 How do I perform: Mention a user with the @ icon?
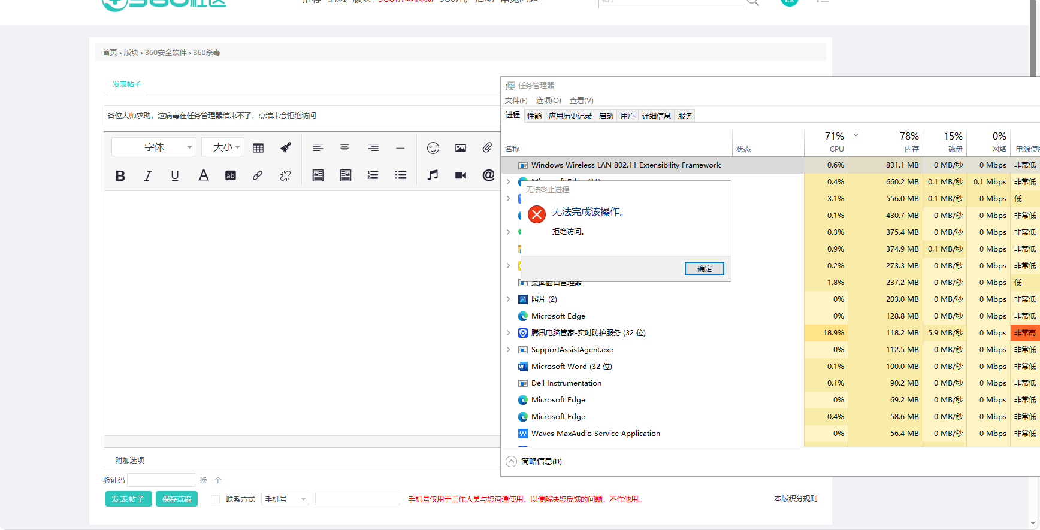click(x=488, y=175)
